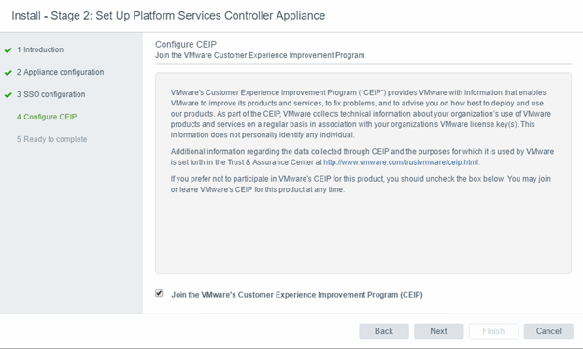This screenshot has width=583, height=349.
Task: Click the Join the VMware's CEIP checkbox label
Action: (297, 295)
